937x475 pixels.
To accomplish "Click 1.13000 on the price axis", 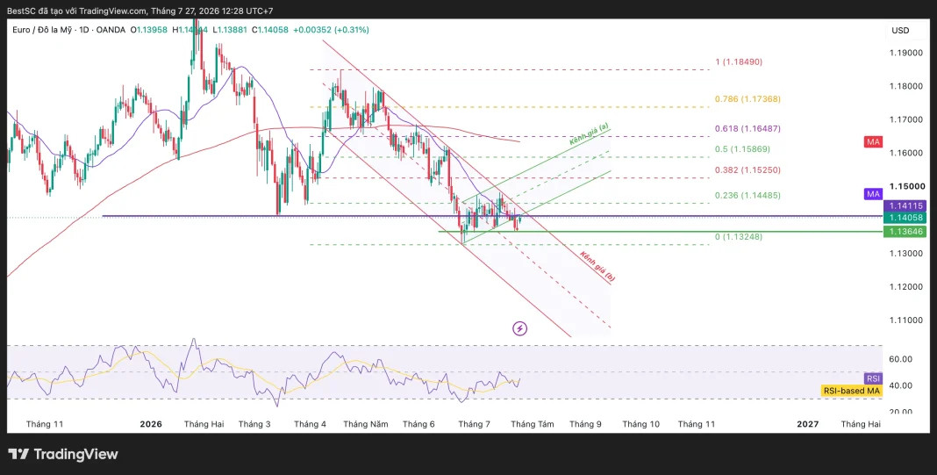I will (905, 254).
